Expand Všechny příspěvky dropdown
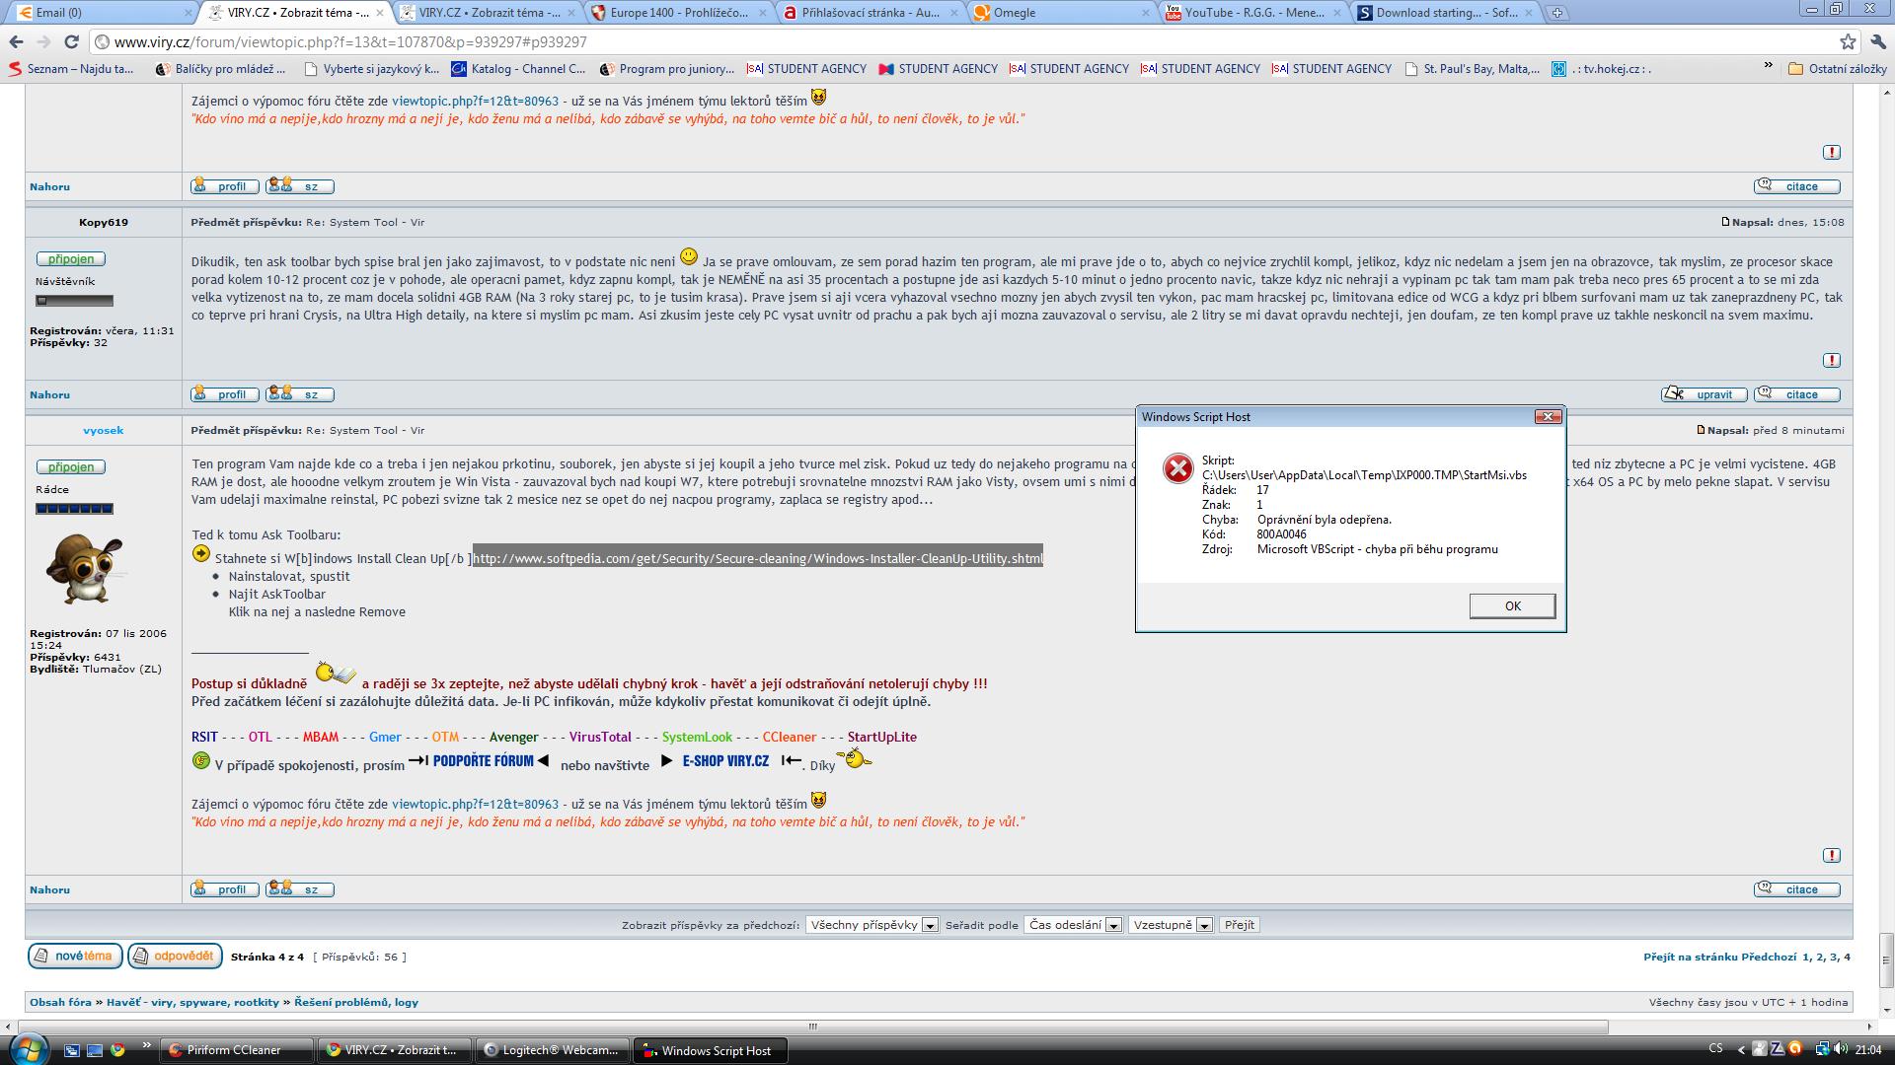The height and width of the screenshot is (1065, 1895). pyautogui.click(x=872, y=925)
